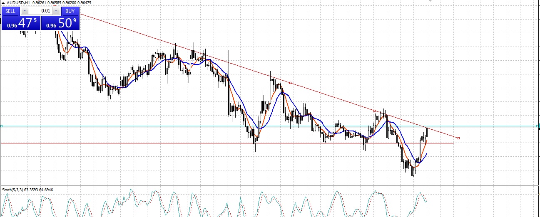Select the descending red trendline

pos(333,97)
